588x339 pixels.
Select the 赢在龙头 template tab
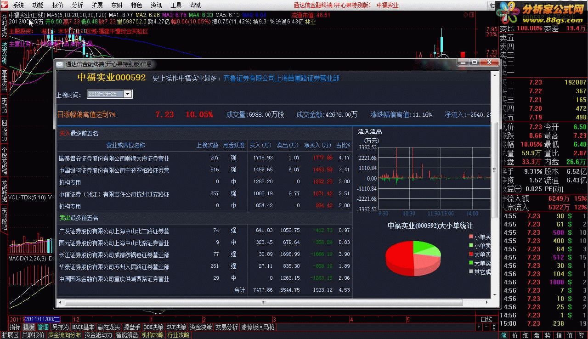(x=109, y=327)
